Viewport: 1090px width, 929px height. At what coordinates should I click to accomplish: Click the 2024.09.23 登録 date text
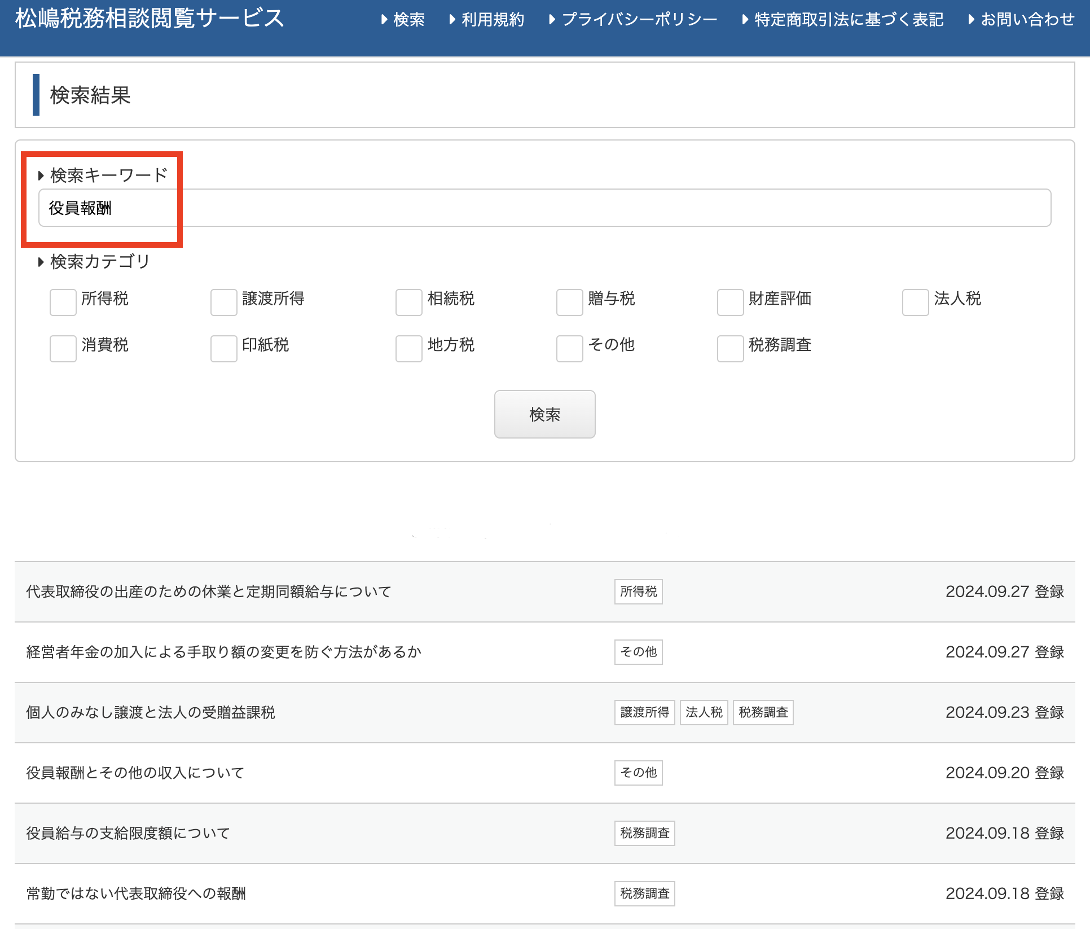(1005, 712)
